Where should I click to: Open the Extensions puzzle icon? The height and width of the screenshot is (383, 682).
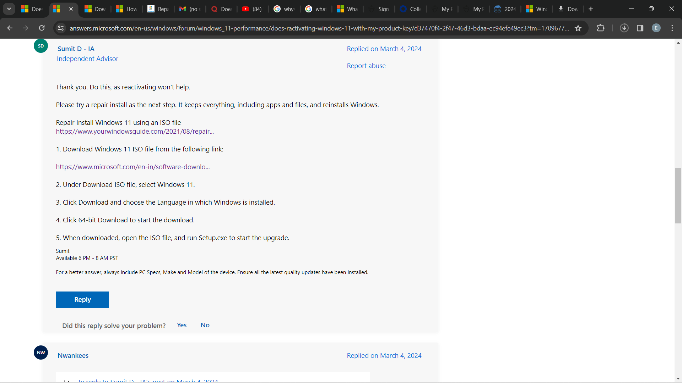click(x=601, y=28)
